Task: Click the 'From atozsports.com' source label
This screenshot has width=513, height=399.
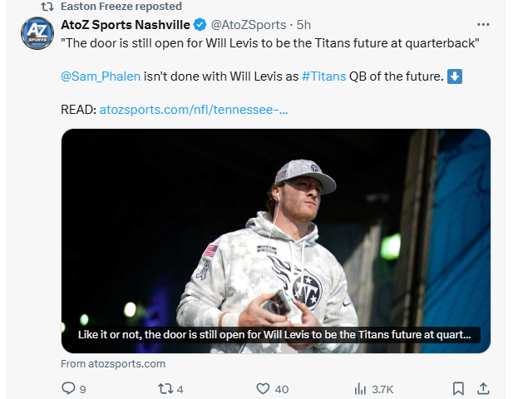Action: tap(113, 363)
